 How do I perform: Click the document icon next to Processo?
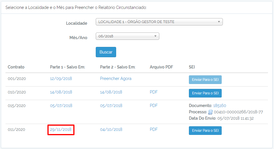[210, 112]
